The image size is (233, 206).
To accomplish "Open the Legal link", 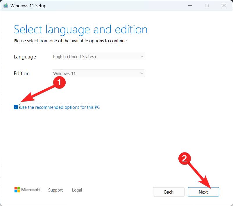I will tap(77, 190).
